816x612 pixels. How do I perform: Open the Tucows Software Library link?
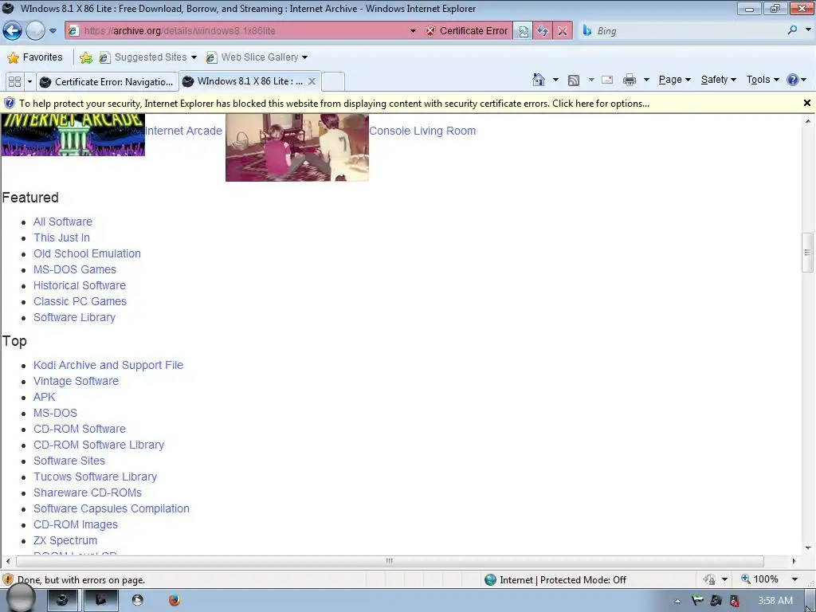pos(96,477)
